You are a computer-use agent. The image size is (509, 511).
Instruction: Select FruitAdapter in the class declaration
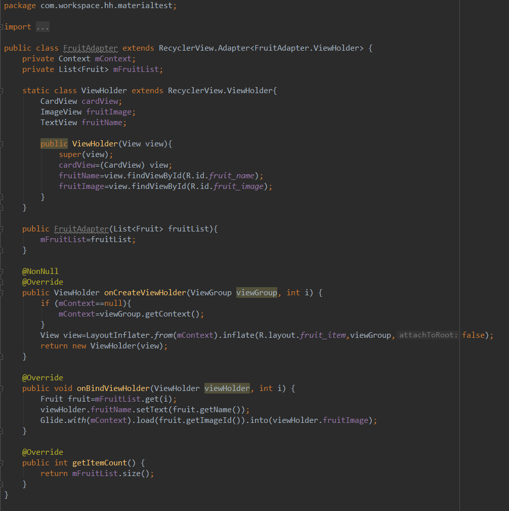91,48
